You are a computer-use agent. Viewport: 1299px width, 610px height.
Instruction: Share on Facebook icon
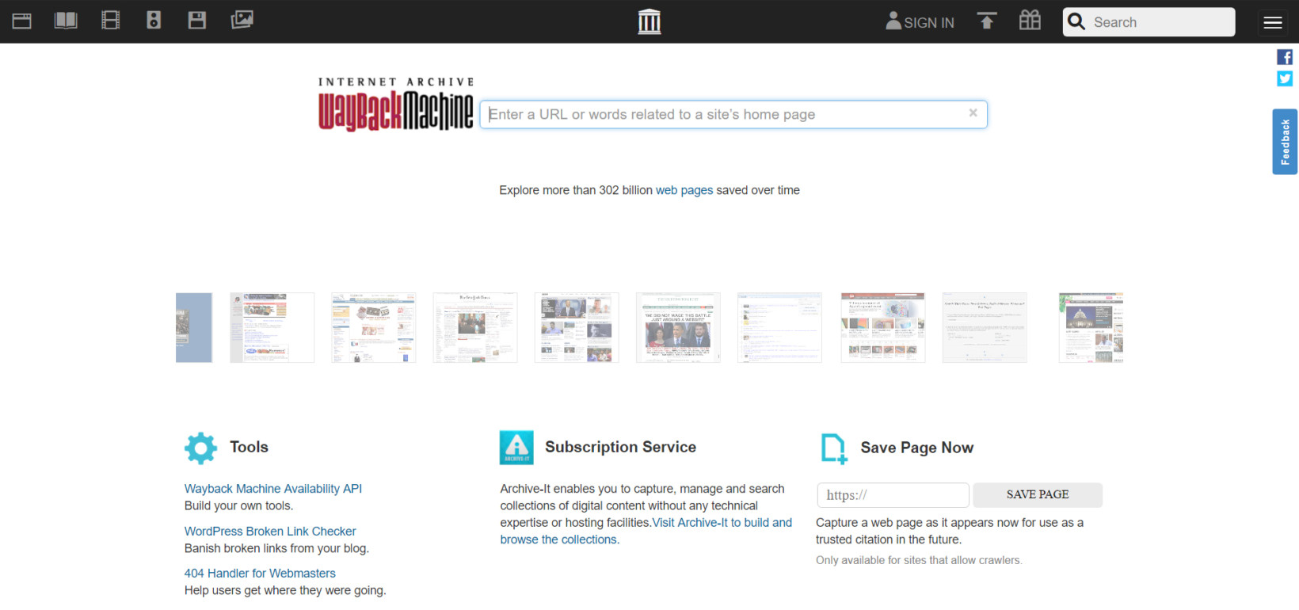click(1285, 57)
